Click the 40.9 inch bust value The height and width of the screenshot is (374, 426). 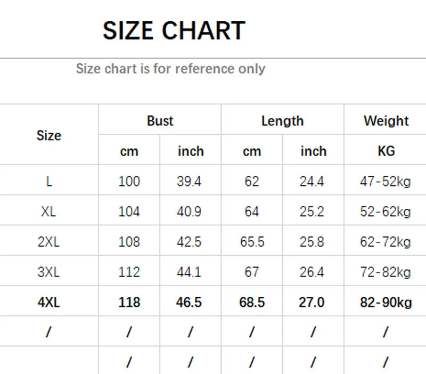pos(189,212)
